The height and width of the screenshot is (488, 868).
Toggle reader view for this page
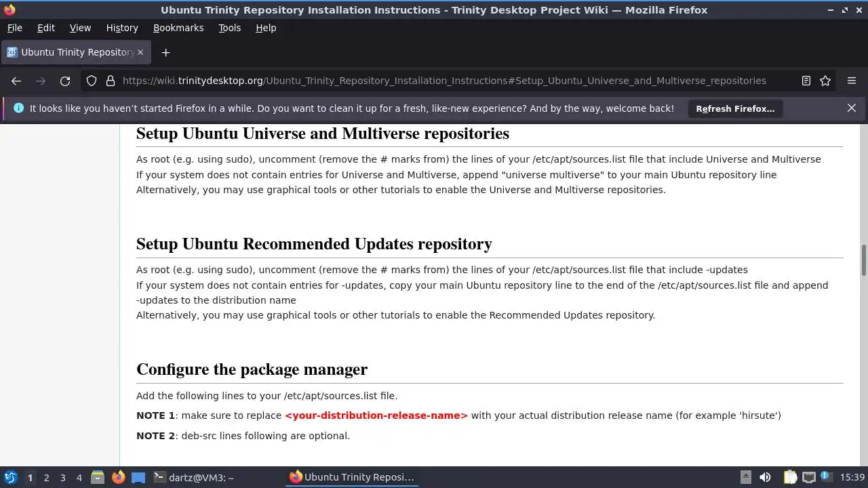pyautogui.click(x=806, y=81)
